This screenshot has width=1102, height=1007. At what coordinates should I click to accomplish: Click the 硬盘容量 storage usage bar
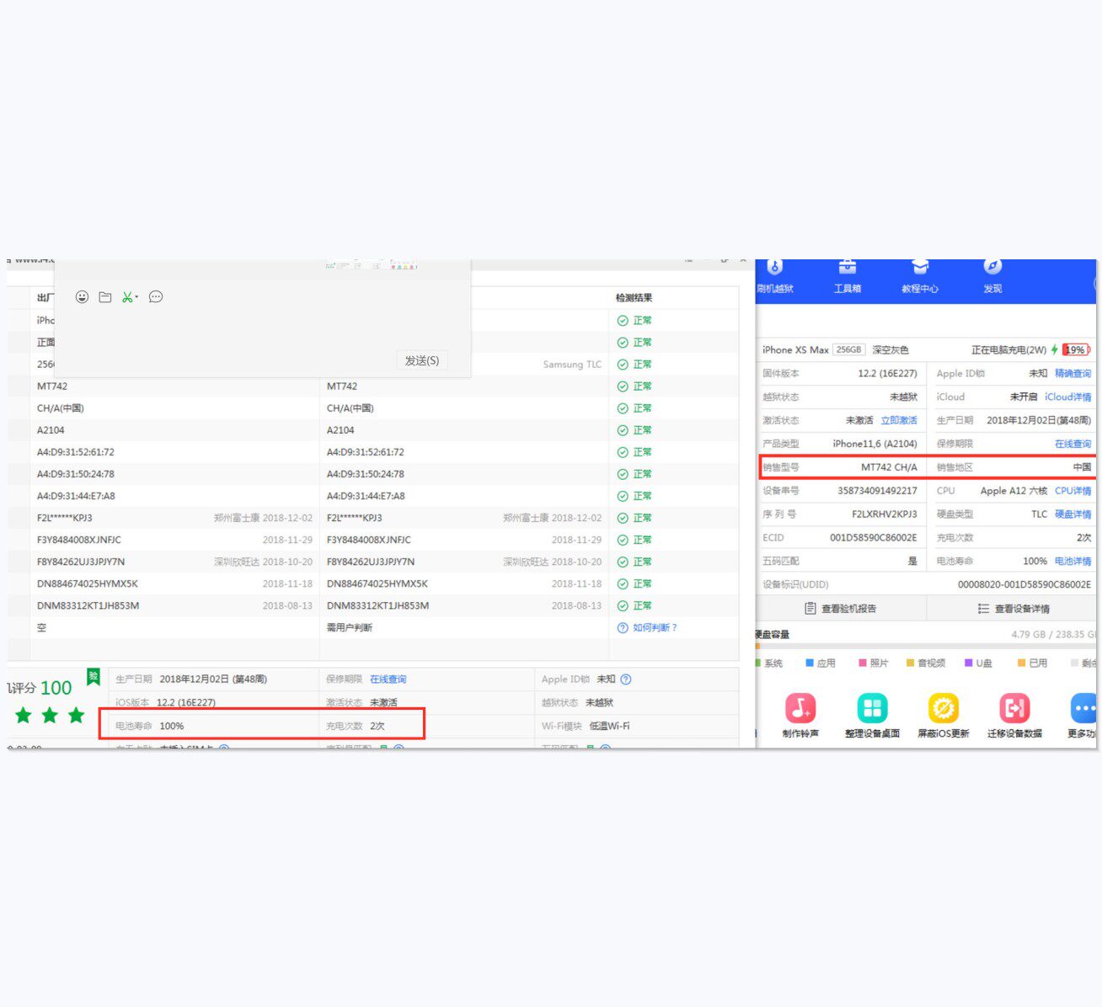[926, 648]
